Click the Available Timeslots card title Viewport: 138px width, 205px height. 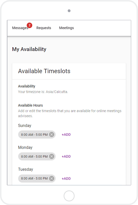click(44, 71)
